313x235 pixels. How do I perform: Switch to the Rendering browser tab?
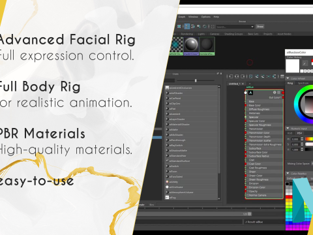(187, 34)
